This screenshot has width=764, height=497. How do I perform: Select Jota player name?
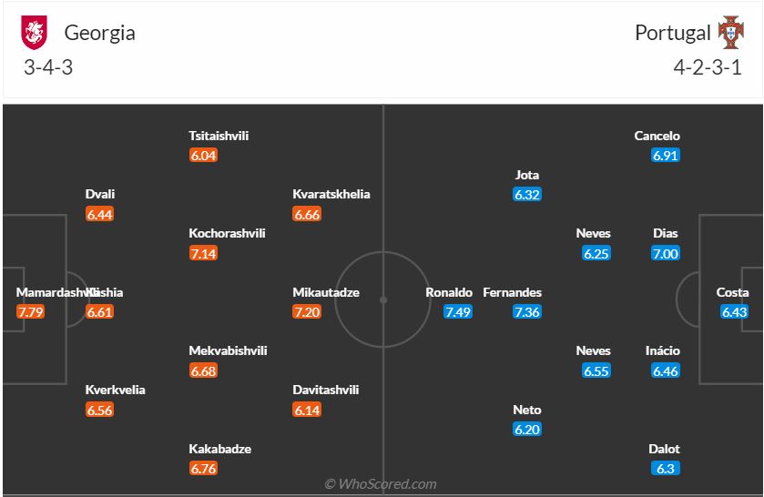tap(527, 175)
